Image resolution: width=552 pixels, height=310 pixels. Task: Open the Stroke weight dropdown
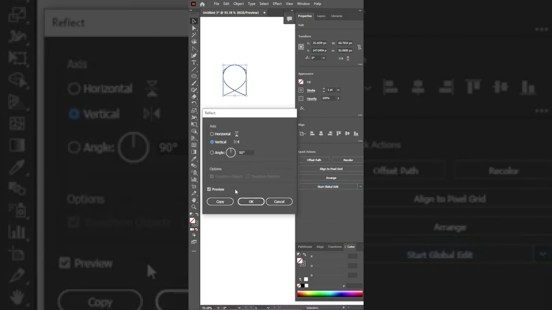pyautogui.click(x=338, y=90)
